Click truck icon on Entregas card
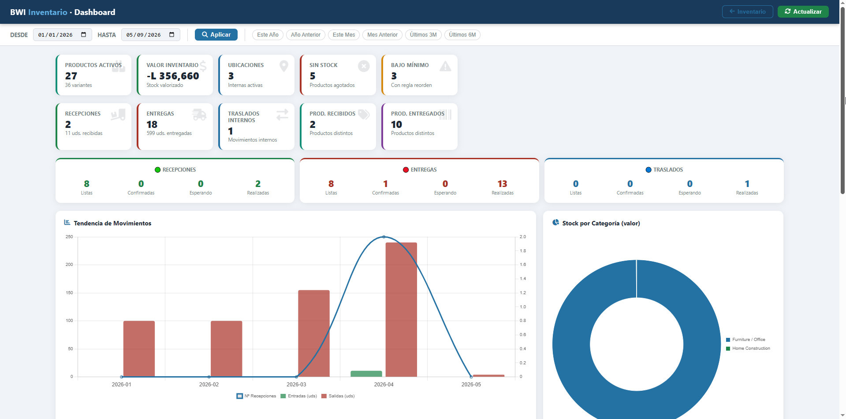Image resolution: width=846 pixels, height=419 pixels. 199,115
